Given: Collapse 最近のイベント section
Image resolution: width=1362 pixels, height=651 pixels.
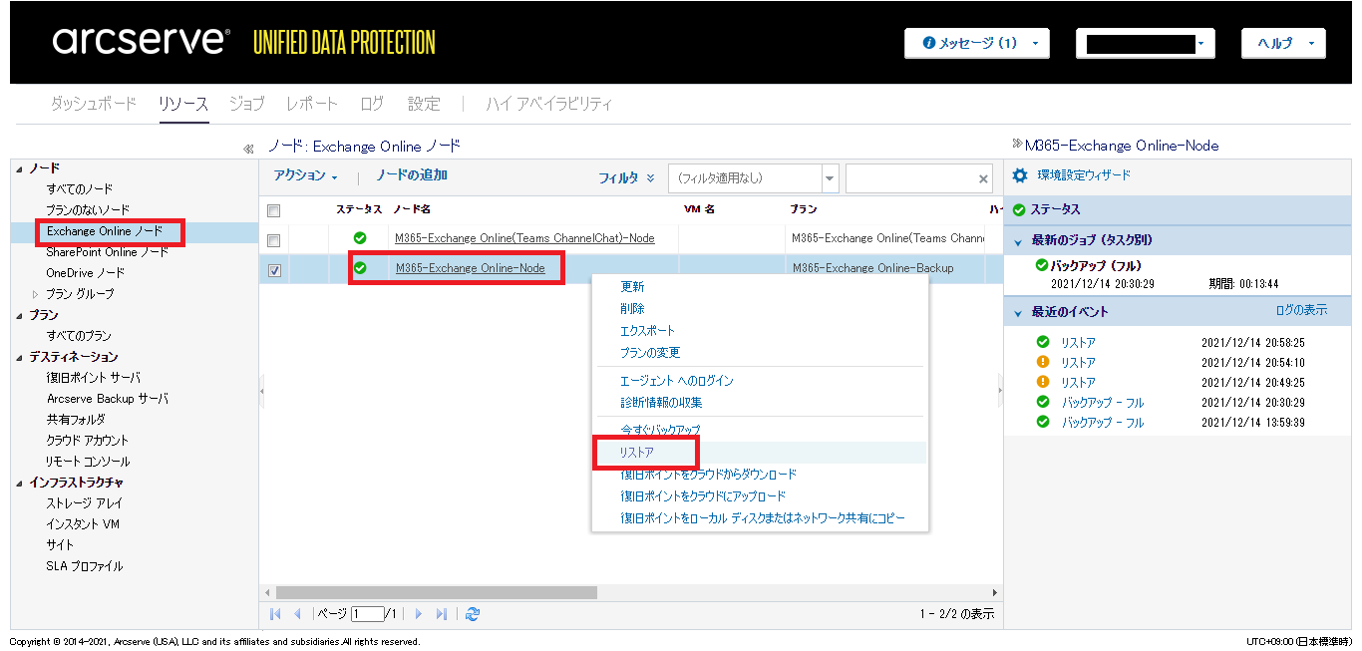Looking at the screenshot, I should pyautogui.click(x=1018, y=313).
